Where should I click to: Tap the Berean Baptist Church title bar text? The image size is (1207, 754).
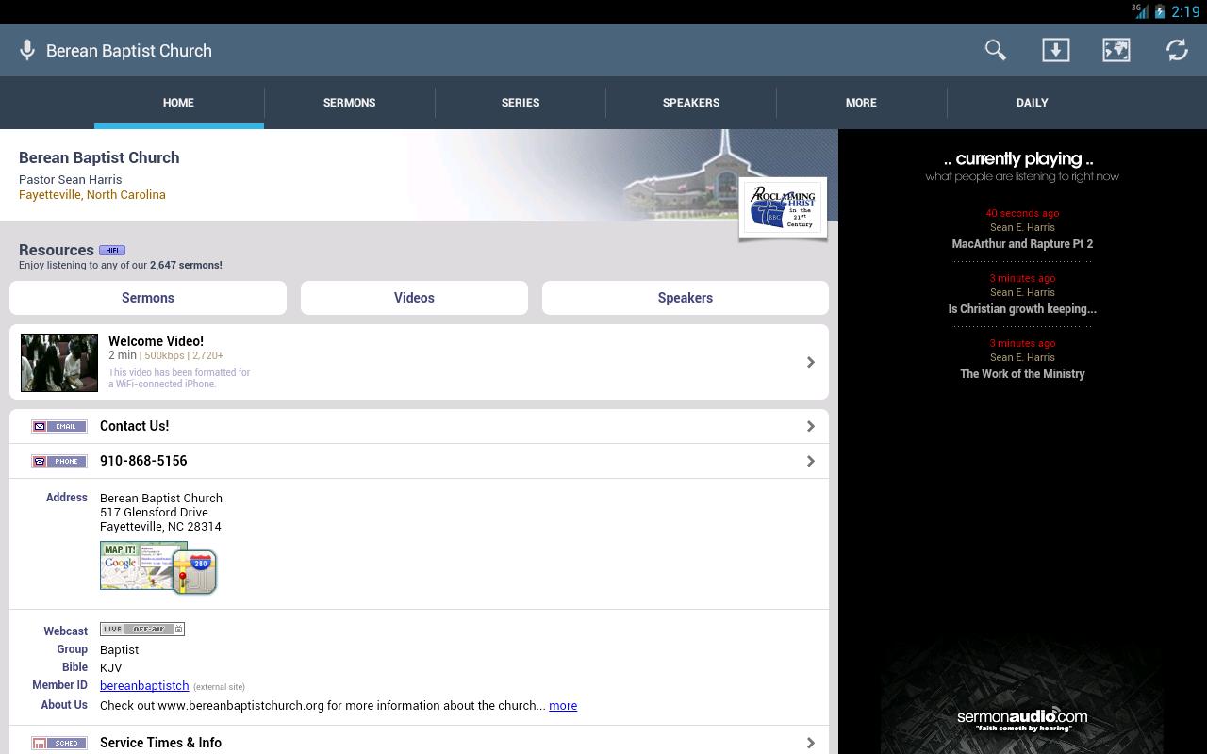point(129,51)
